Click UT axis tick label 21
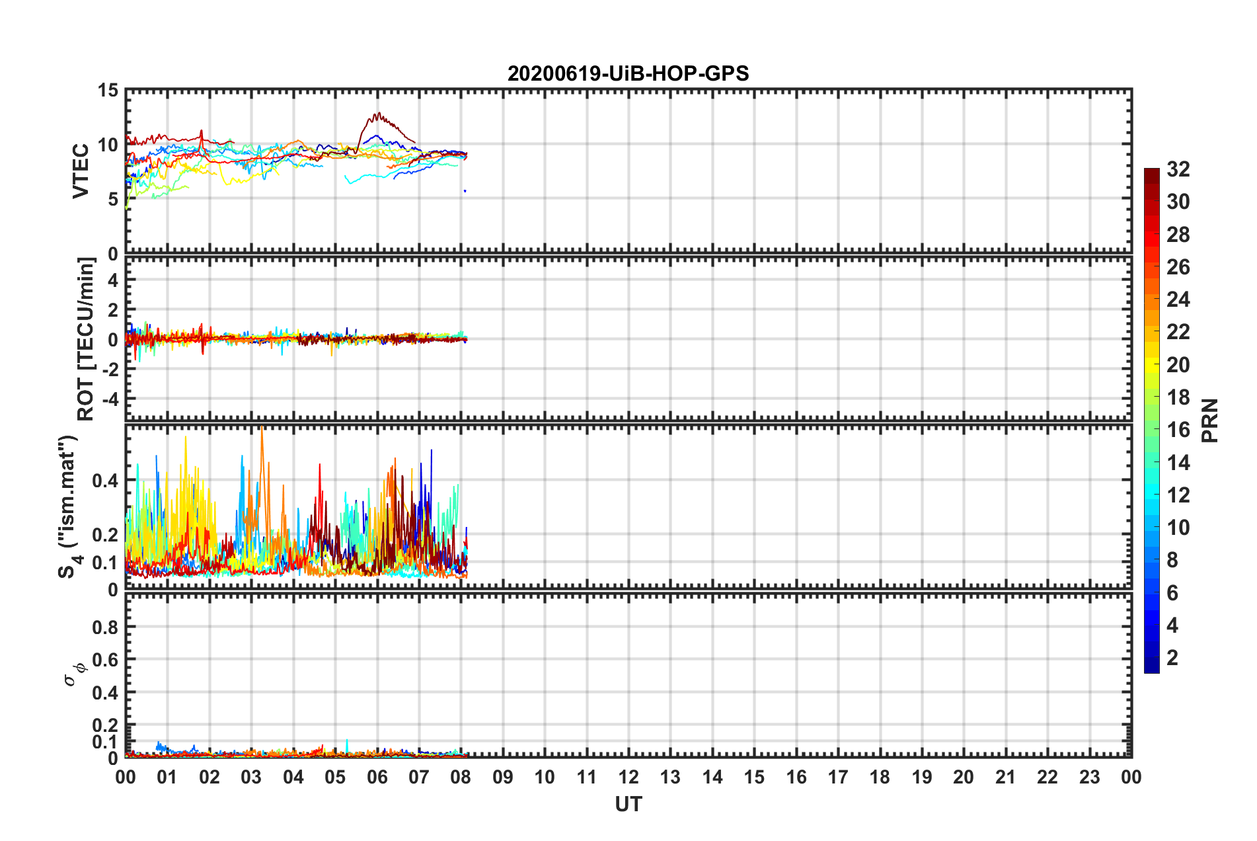This screenshot has width=1257, height=841. pos(1006,777)
